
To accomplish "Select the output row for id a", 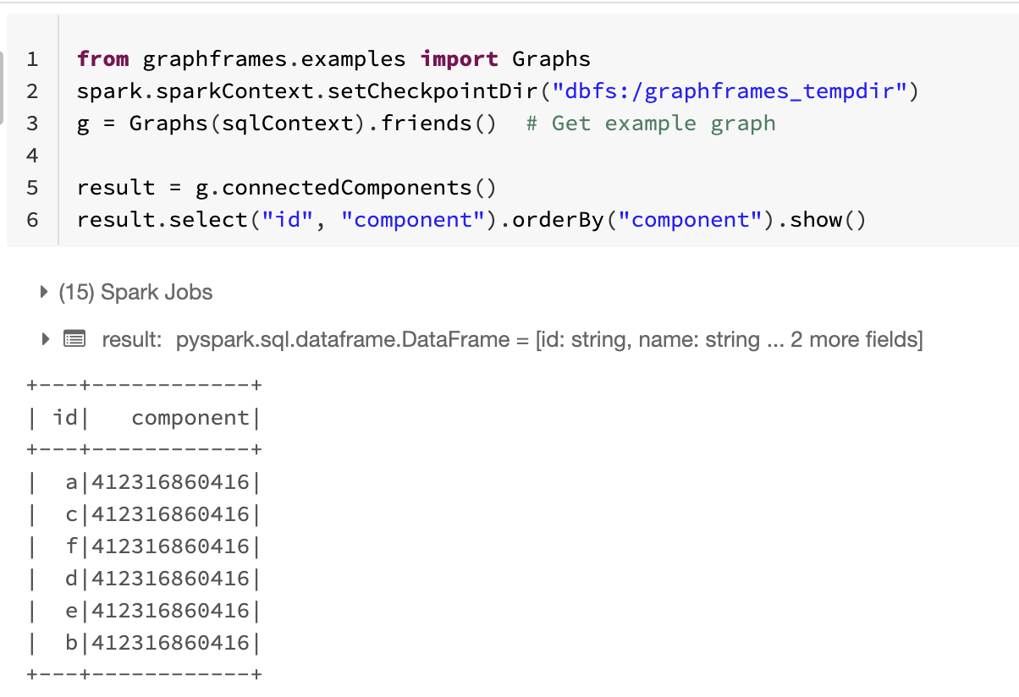I will click(142, 481).
